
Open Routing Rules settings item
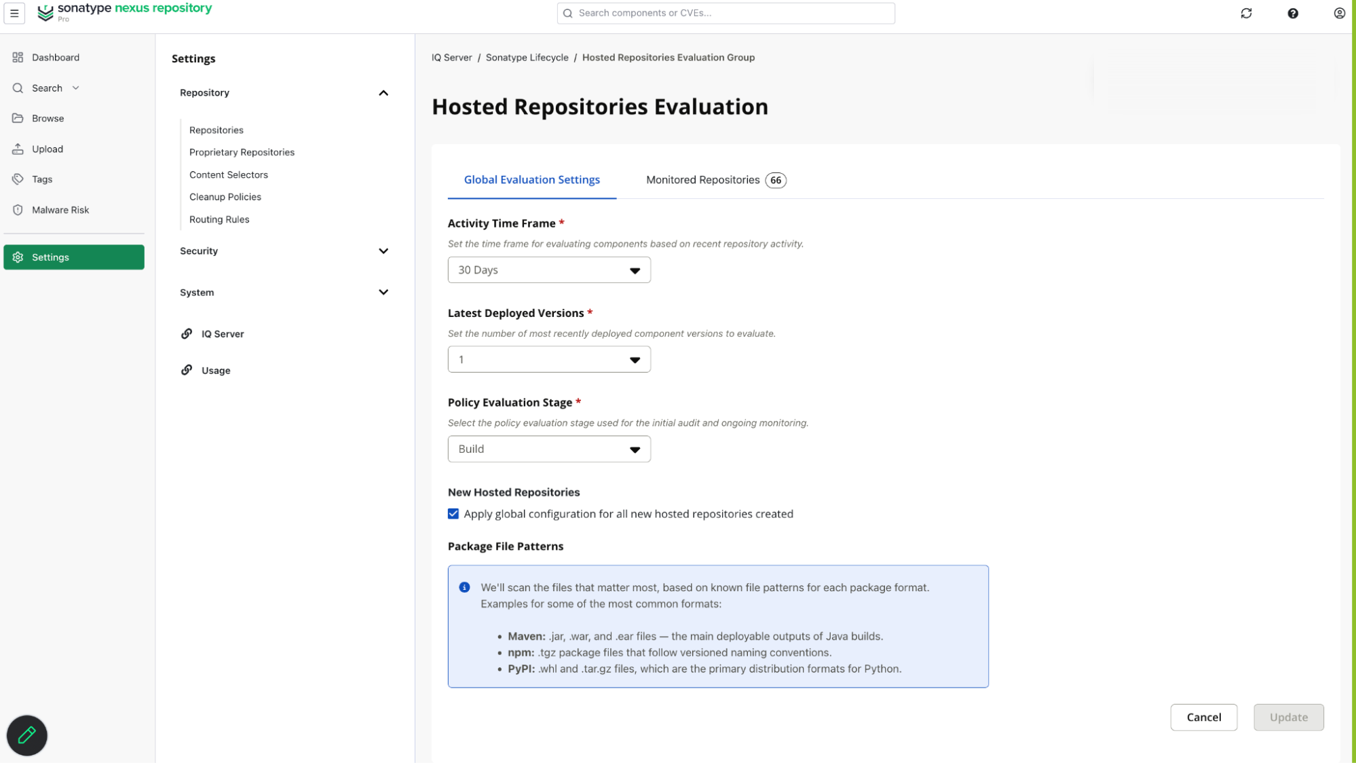pos(219,219)
